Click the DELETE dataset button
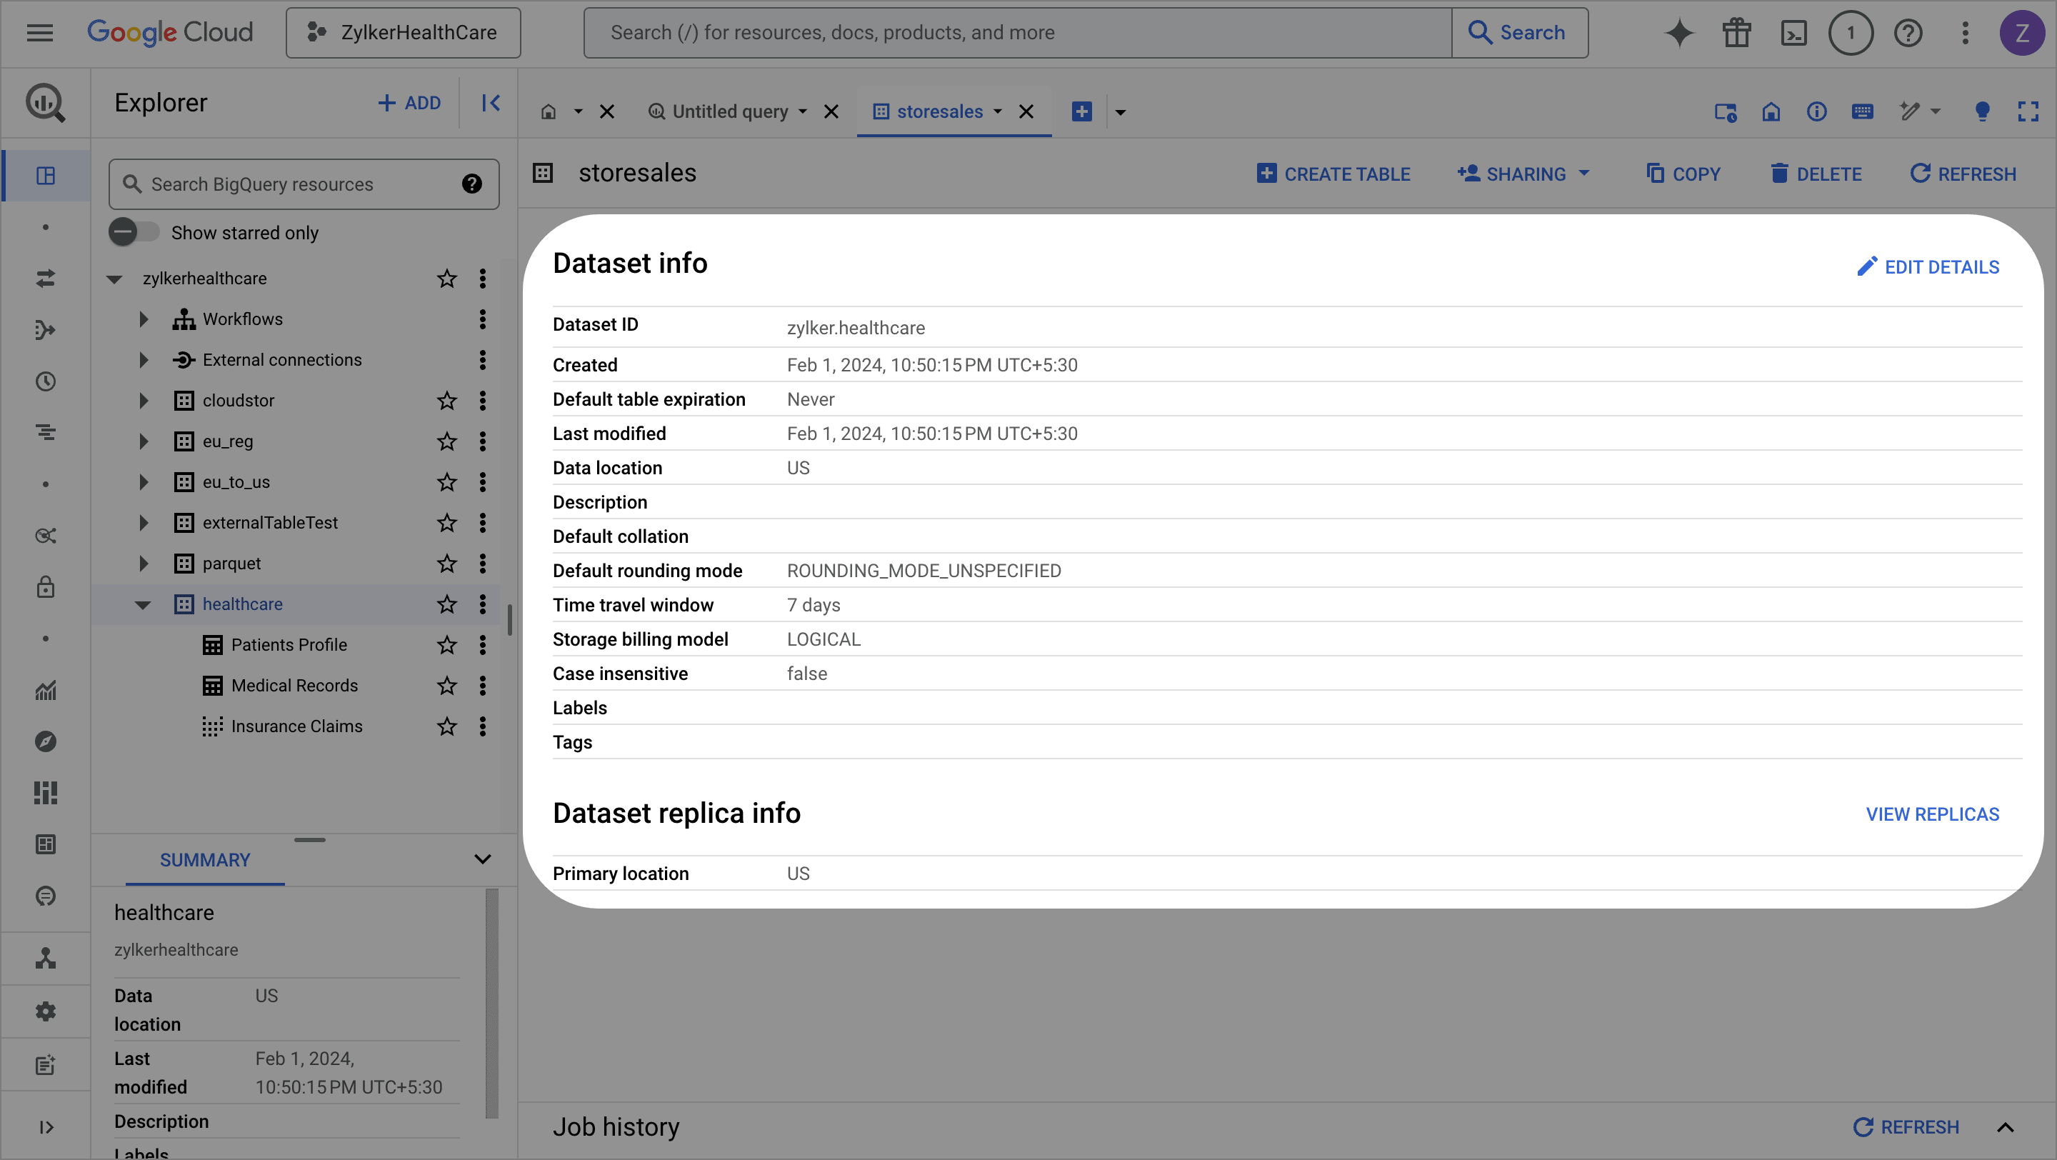This screenshot has height=1160, width=2057. tap(1816, 174)
